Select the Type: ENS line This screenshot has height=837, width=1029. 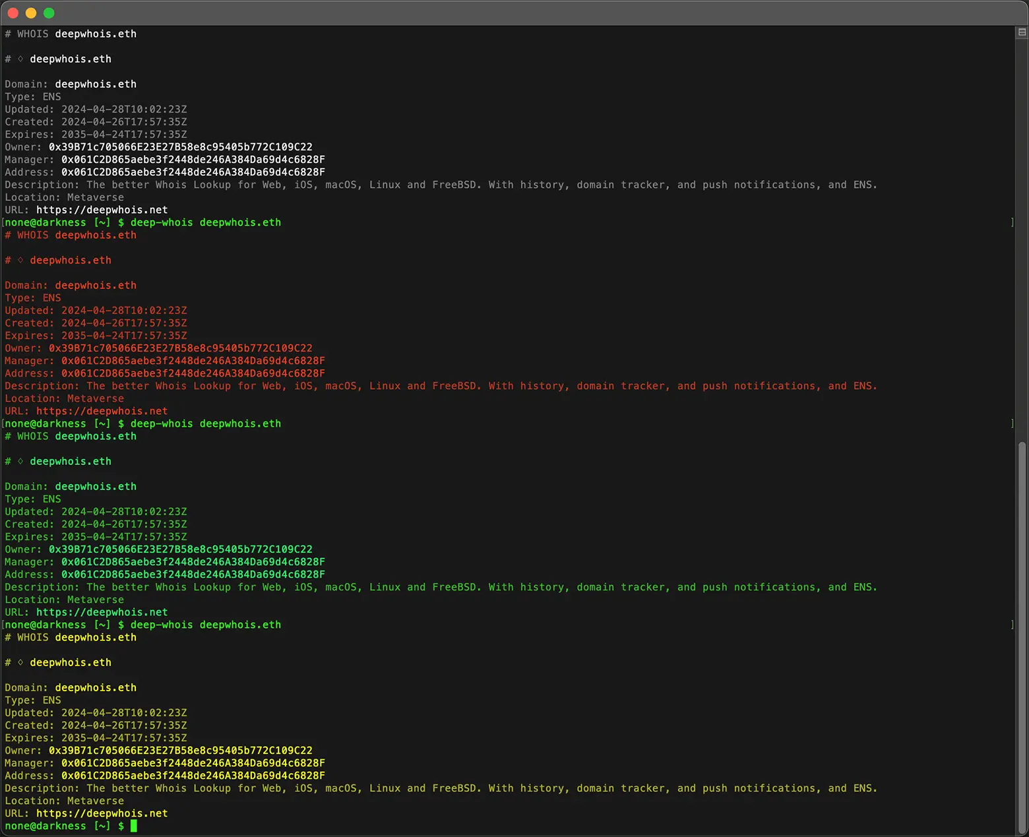pyautogui.click(x=32, y=96)
